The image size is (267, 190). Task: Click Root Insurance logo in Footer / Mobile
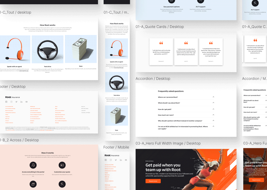click(112, 155)
